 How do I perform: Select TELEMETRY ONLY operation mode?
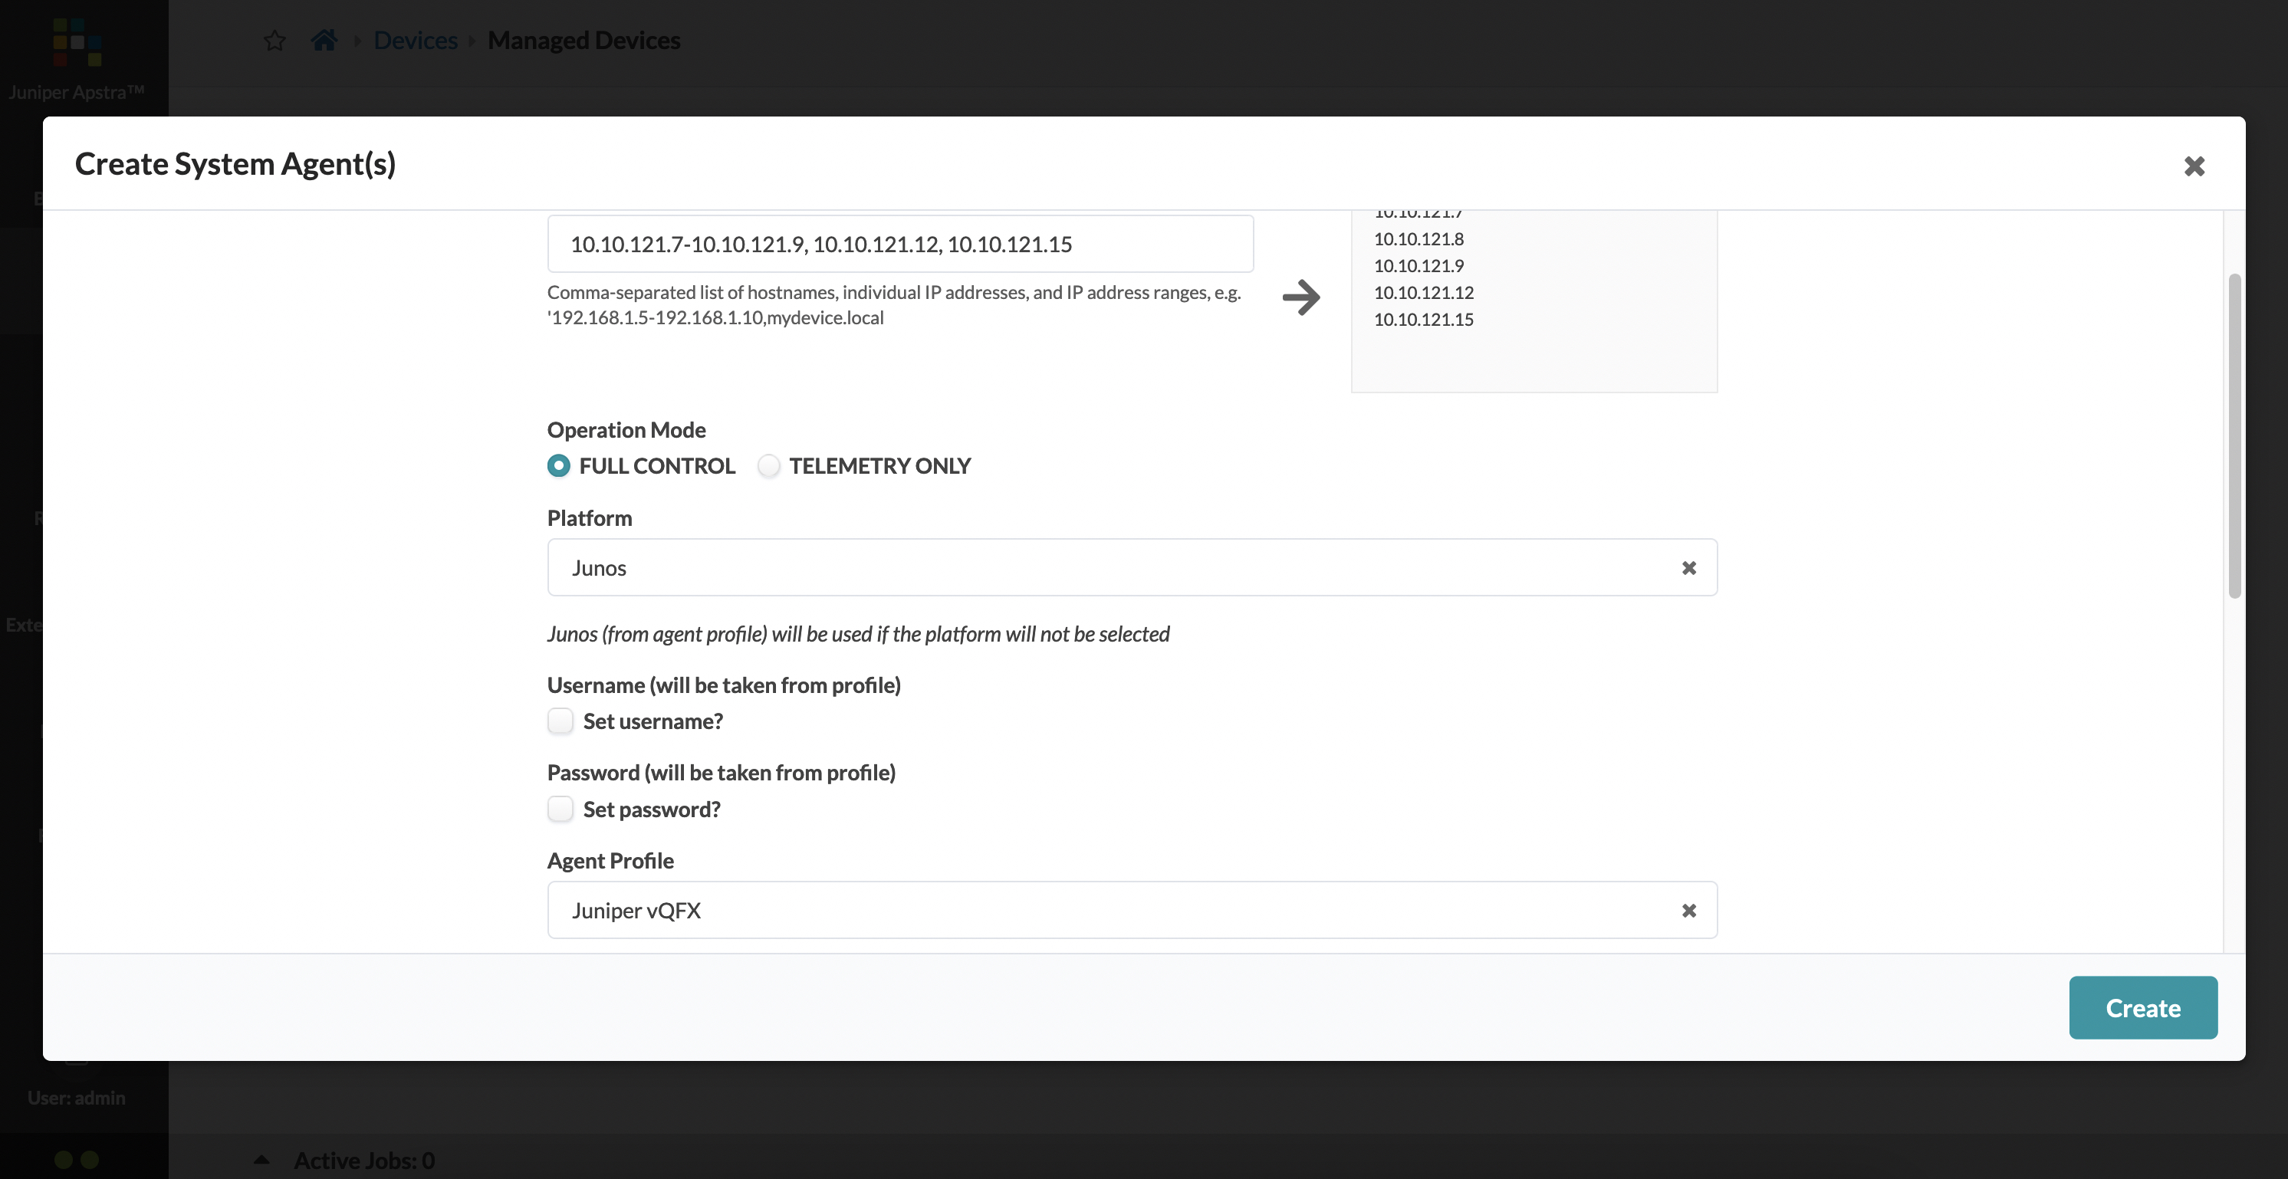point(767,465)
